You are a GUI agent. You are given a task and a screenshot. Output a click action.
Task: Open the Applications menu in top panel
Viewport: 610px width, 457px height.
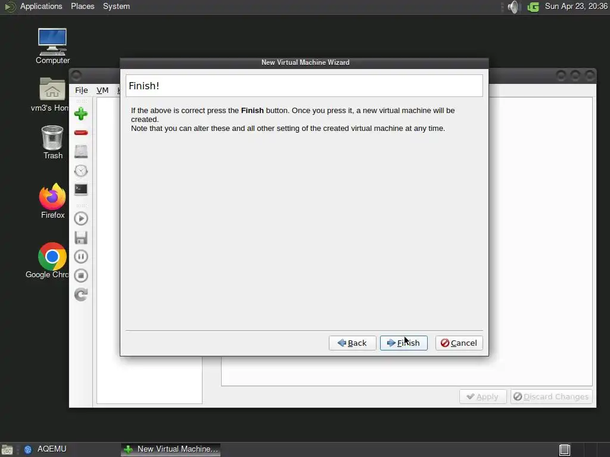tap(41, 6)
